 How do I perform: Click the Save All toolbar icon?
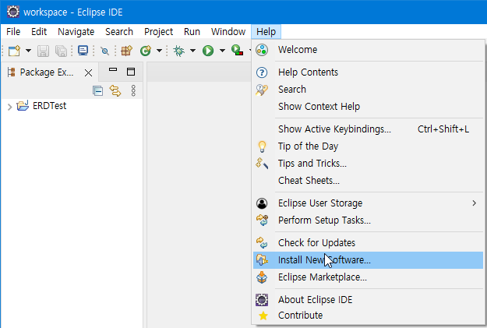(61, 51)
